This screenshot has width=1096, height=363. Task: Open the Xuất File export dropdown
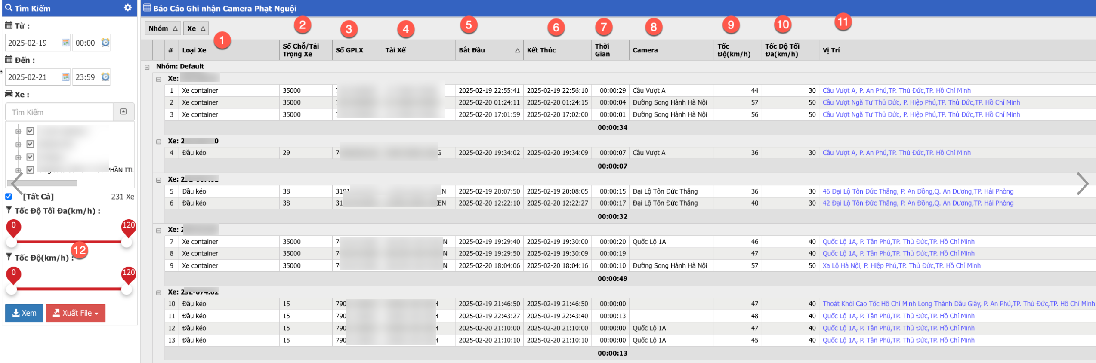(76, 313)
